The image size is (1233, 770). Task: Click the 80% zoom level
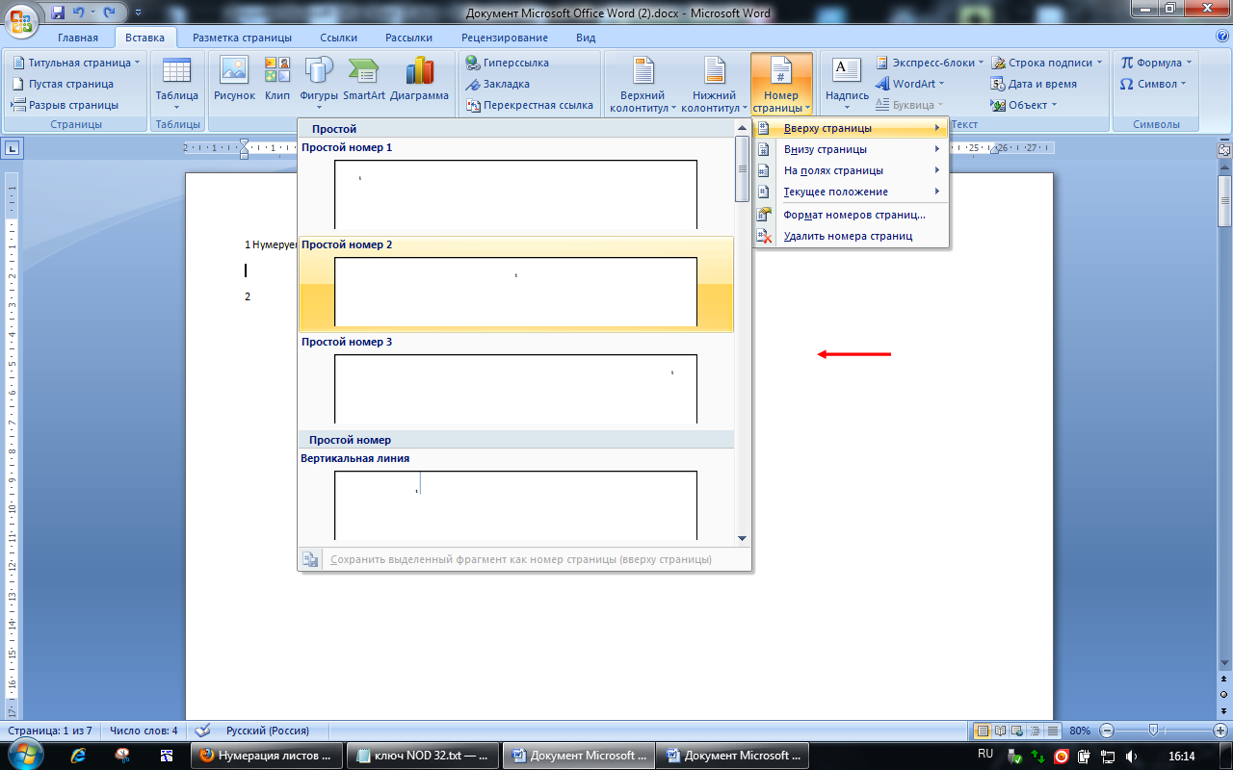[1079, 731]
